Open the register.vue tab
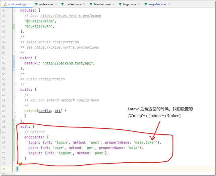 tap(157, 4)
